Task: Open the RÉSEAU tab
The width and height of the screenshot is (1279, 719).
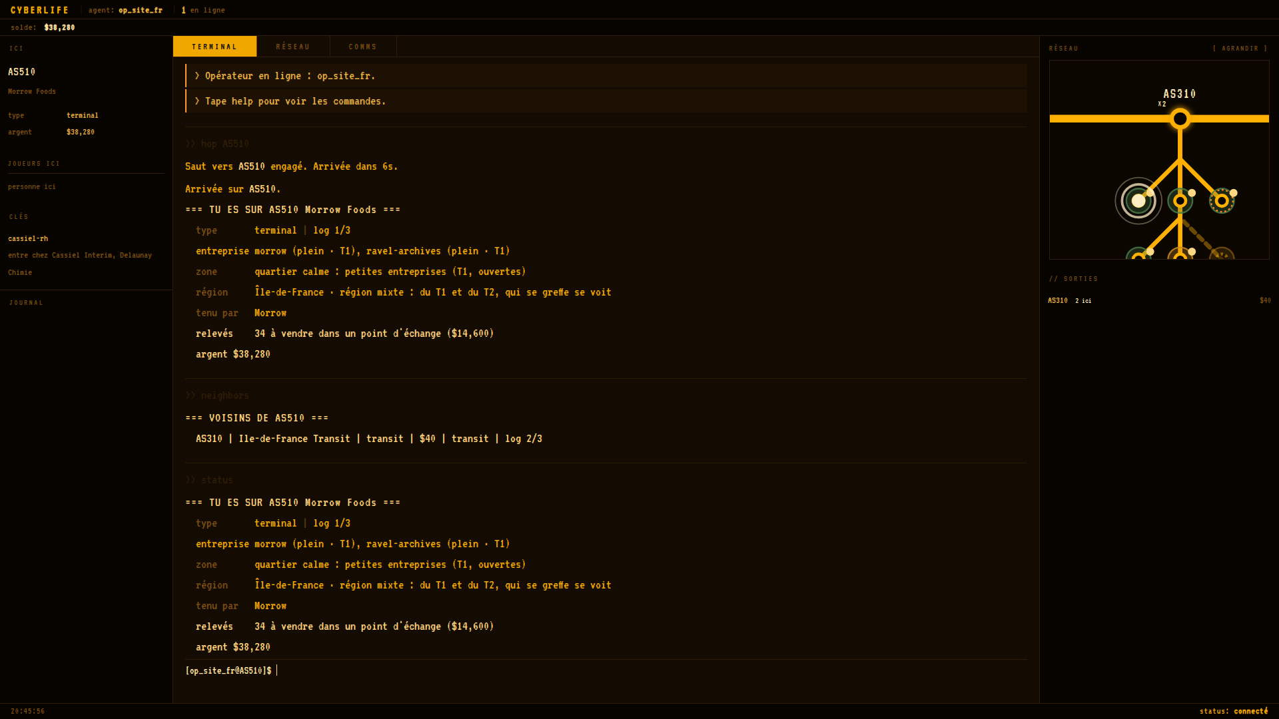Action: click(x=293, y=47)
